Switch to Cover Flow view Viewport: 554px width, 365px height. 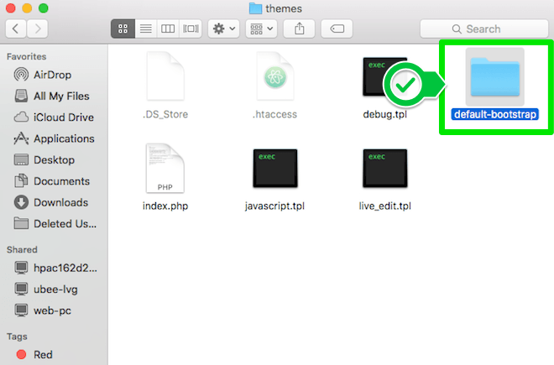coord(191,29)
